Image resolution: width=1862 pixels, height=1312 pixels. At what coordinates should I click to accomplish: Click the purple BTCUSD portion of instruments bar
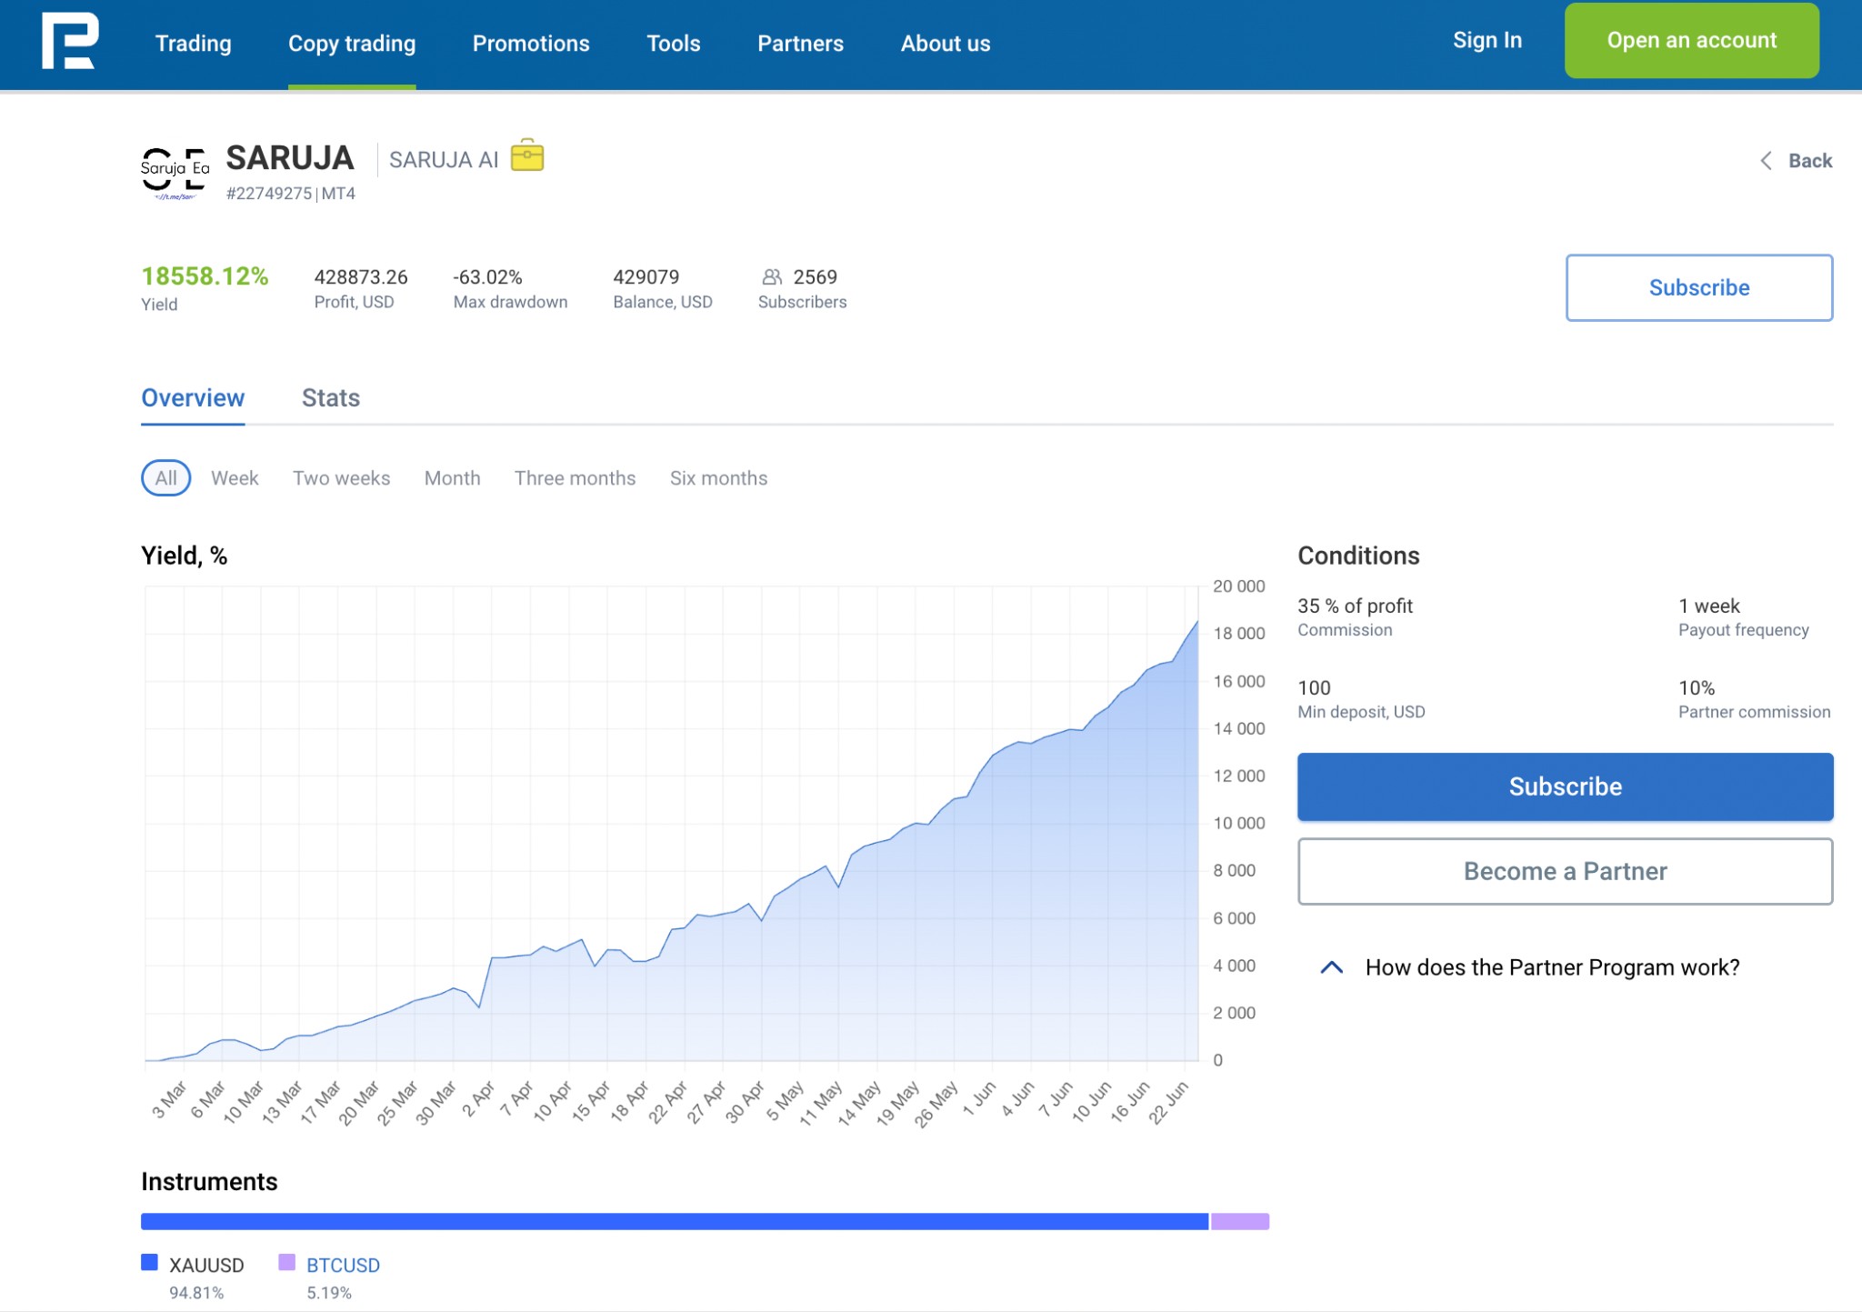click(1240, 1221)
